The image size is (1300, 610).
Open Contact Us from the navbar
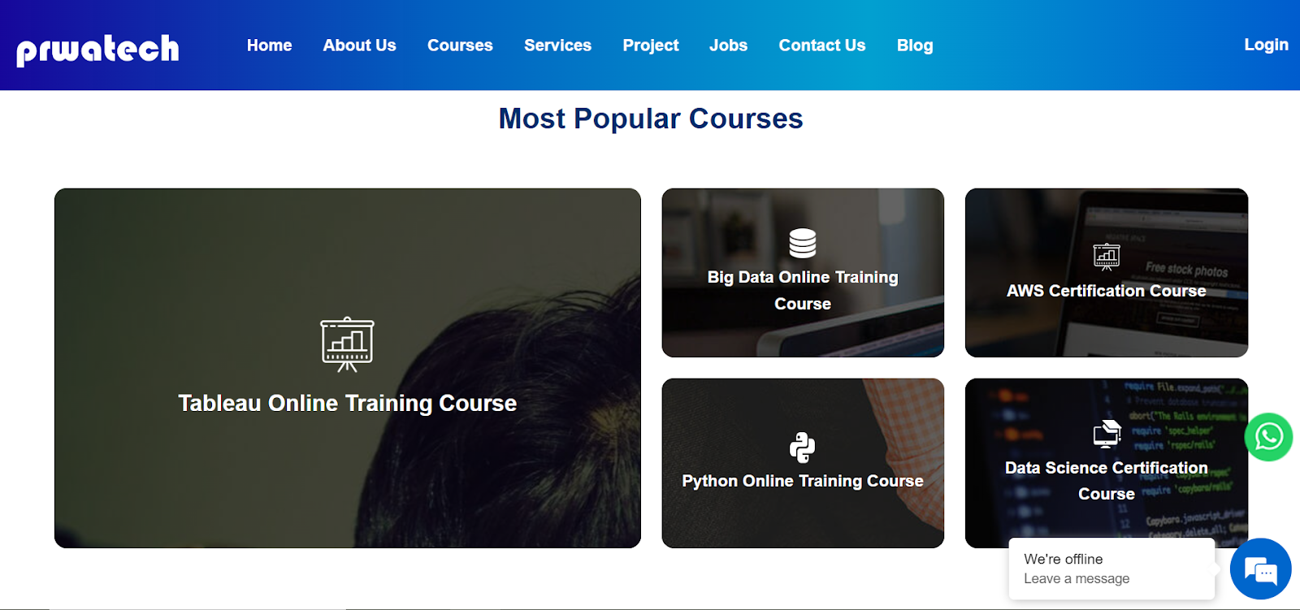[x=821, y=45]
